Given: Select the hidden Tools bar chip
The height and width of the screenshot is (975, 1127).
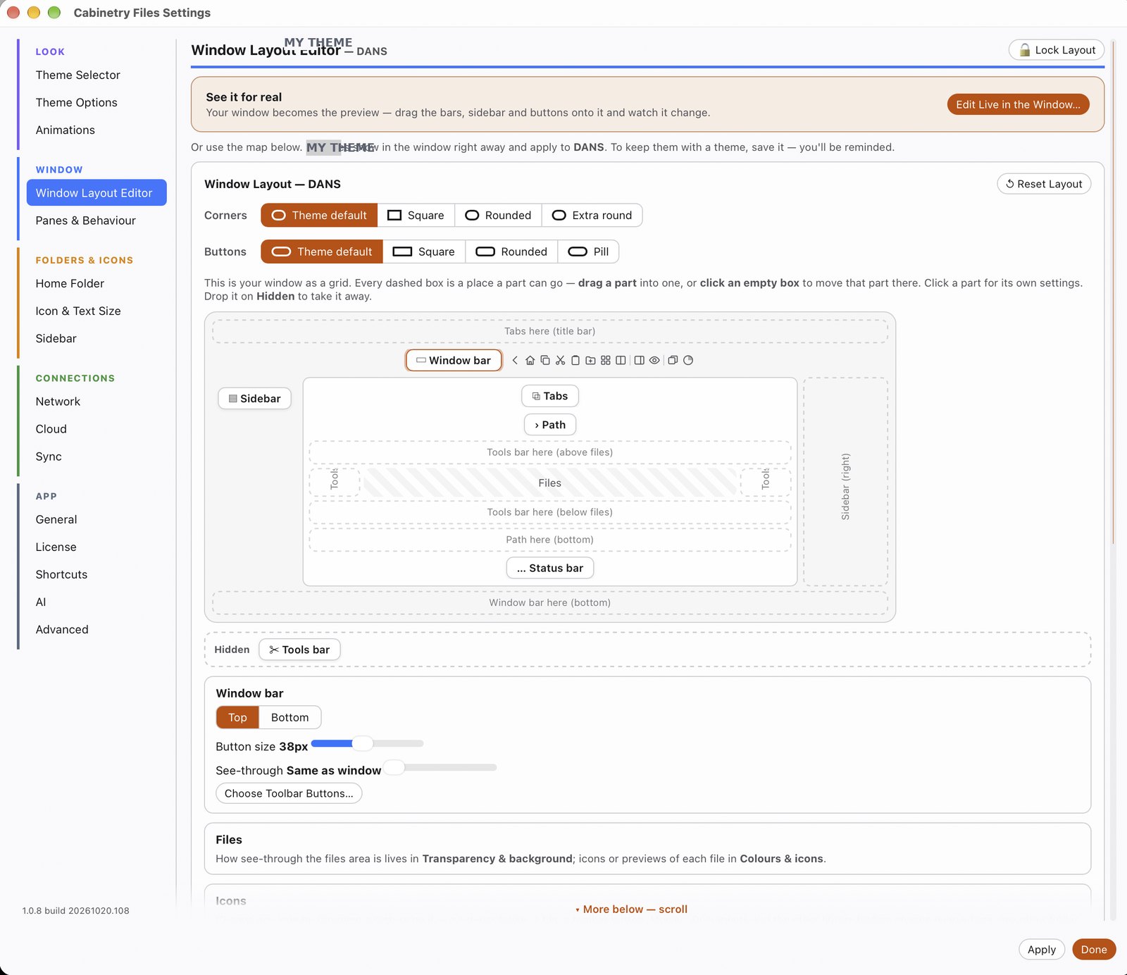Looking at the screenshot, I should pos(299,650).
